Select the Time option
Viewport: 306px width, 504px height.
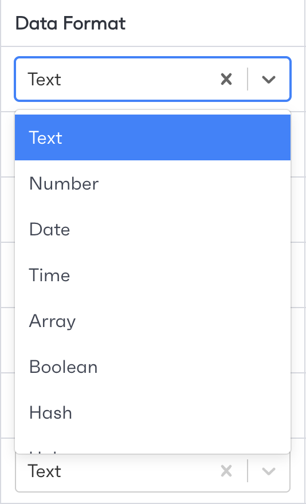tap(152, 275)
